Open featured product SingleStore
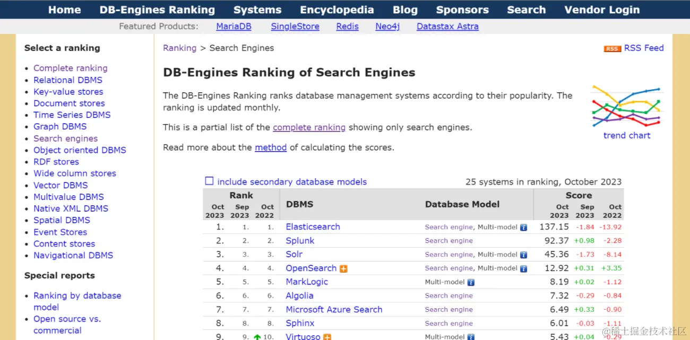 (295, 26)
